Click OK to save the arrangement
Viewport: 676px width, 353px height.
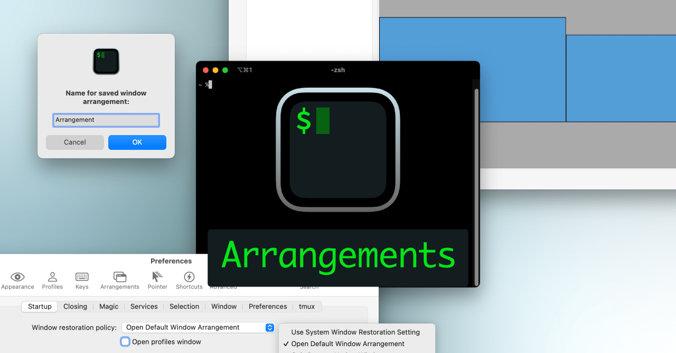pyautogui.click(x=137, y=142)
